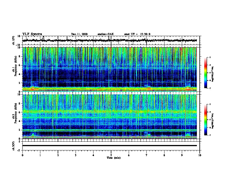Click the "0" tick on the time axis
Viewport: 225px width, 174px height.
(x=22, y=155)
